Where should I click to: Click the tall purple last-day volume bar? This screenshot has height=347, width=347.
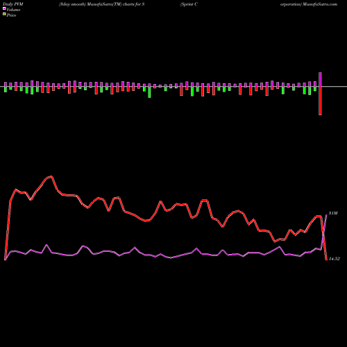tap(320, 80)
